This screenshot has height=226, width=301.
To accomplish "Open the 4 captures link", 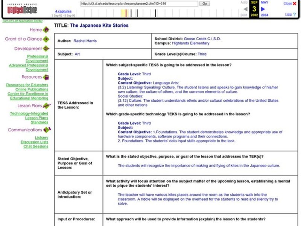I will [63, 11].
